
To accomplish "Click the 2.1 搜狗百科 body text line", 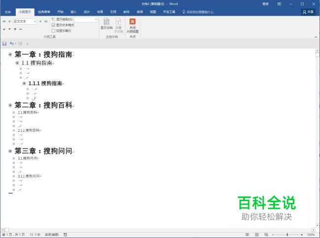I will coord(28,113).
